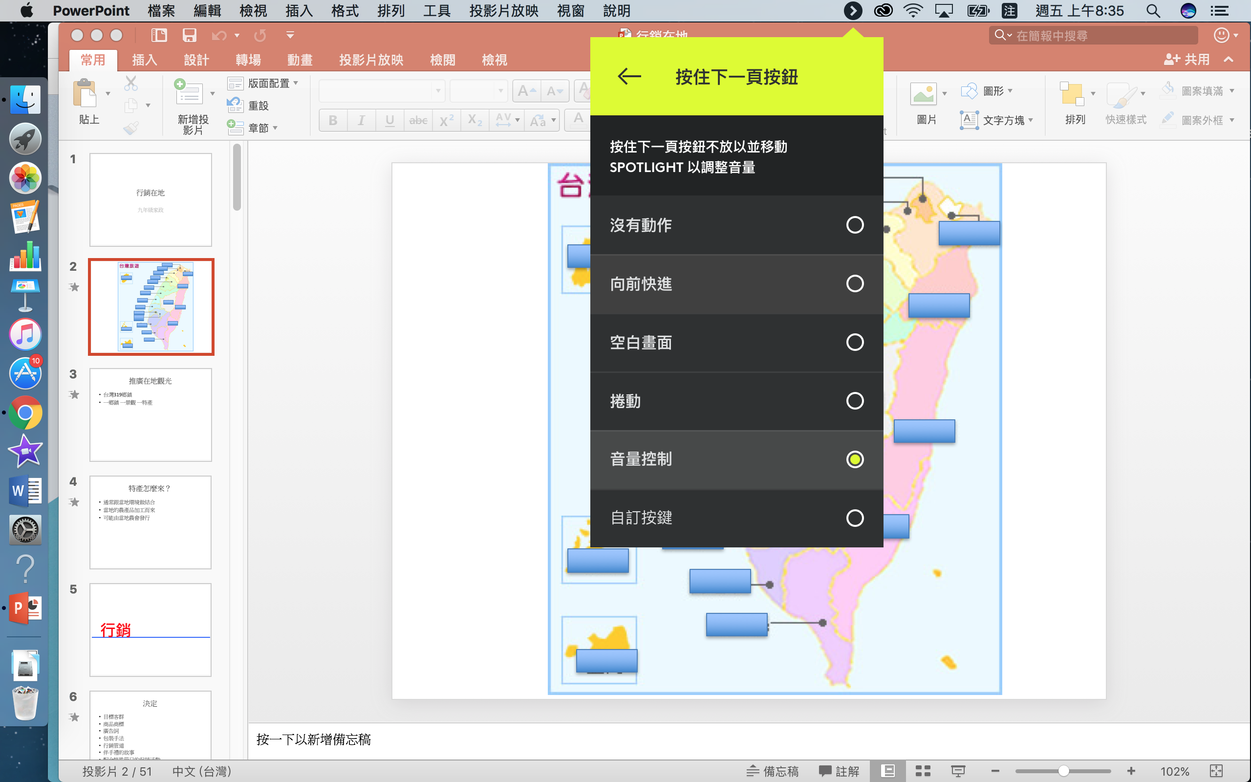Click the zoom slider handle
1251x782 pixels.
click(x=1063, y=771)
